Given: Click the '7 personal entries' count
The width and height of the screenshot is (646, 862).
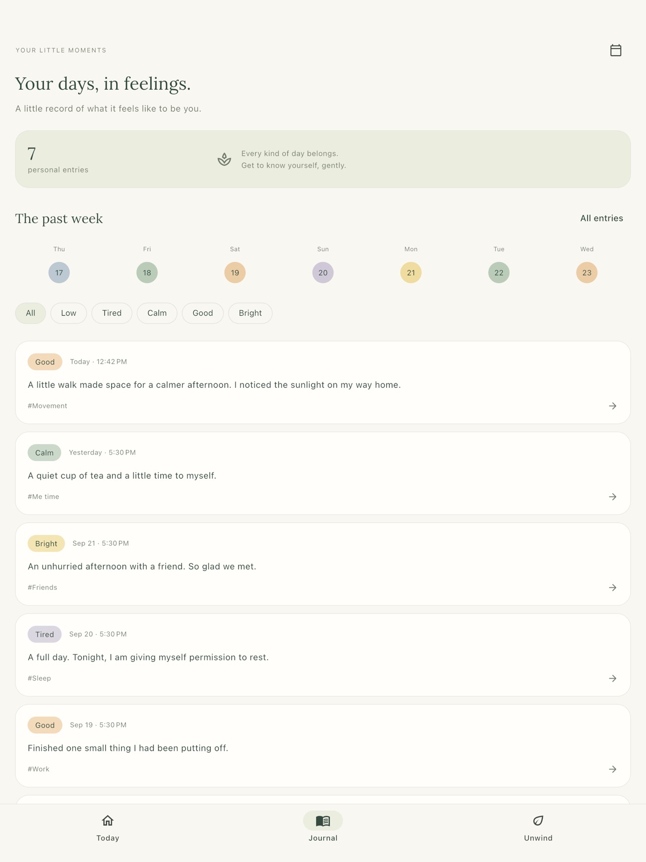Looking at the screenshot, I should click(58, 160).
